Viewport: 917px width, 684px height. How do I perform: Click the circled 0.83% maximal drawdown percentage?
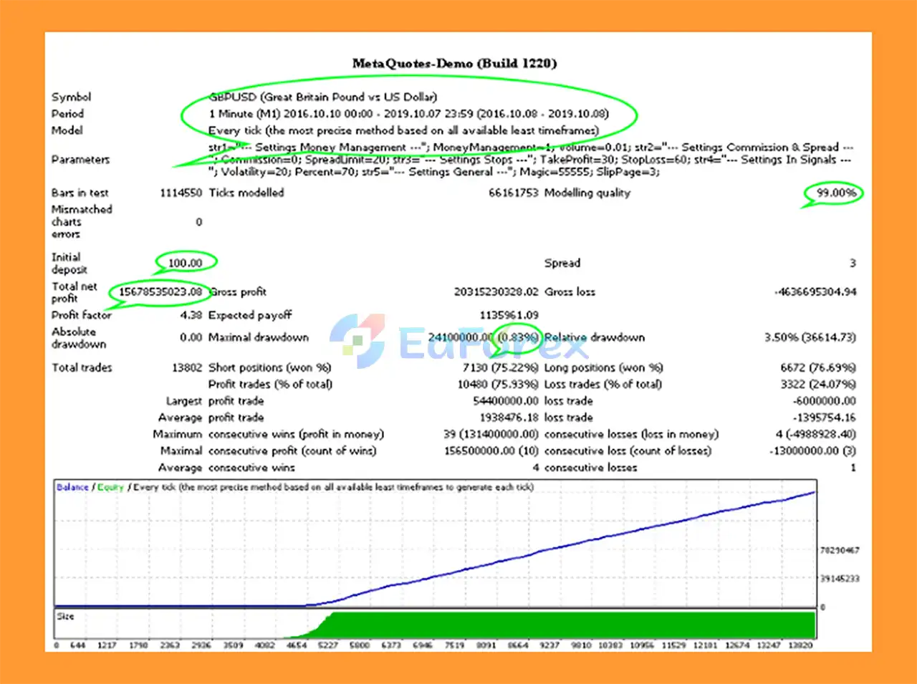[518, 337]
